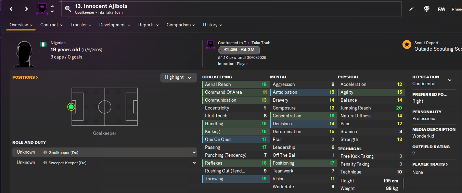
Task: Open the Highlight dropdown
Action: [178, 77]
